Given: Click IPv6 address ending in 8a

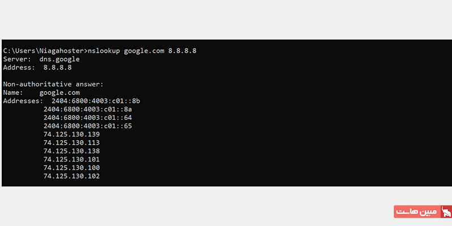Looking at the screenshot, I should pos(88,110).
